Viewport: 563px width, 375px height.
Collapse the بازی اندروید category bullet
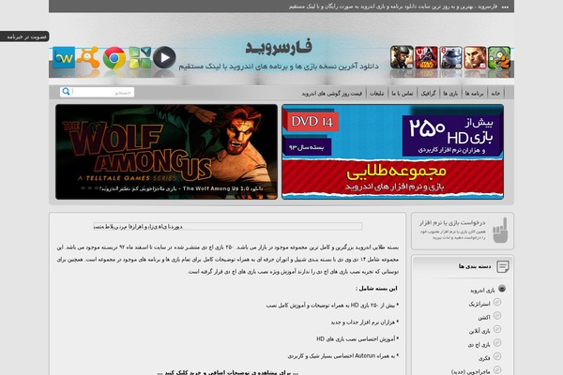click(502, 289)
